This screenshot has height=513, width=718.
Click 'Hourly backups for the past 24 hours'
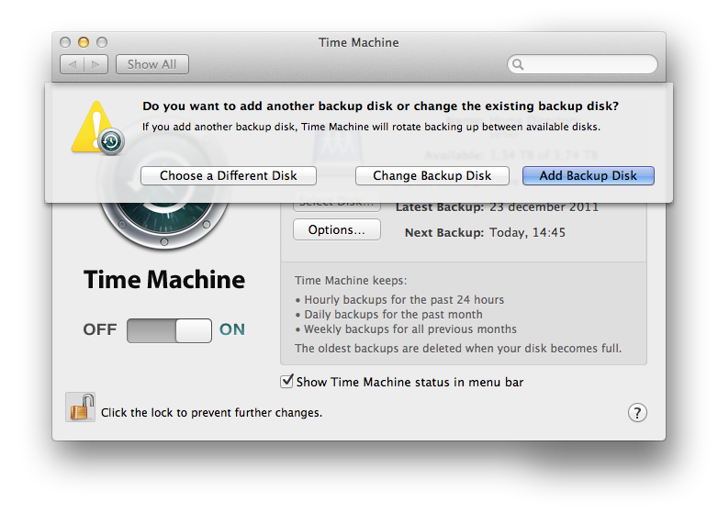pyautogui.click(x=404, y=300)
